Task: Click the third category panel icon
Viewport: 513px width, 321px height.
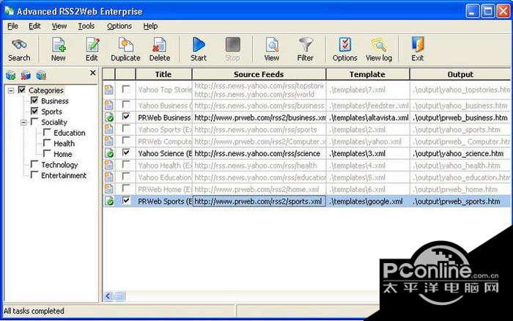Action: (x=41, y=75)
